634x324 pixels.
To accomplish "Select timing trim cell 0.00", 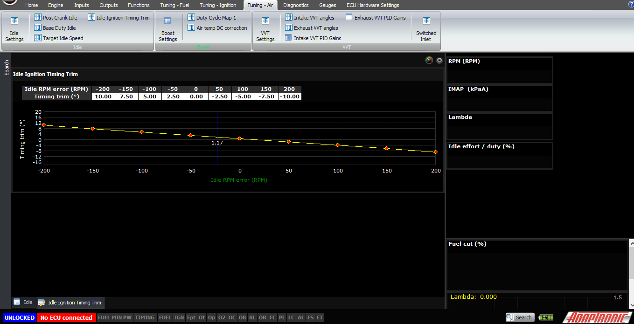I will (x=196, y=97).
